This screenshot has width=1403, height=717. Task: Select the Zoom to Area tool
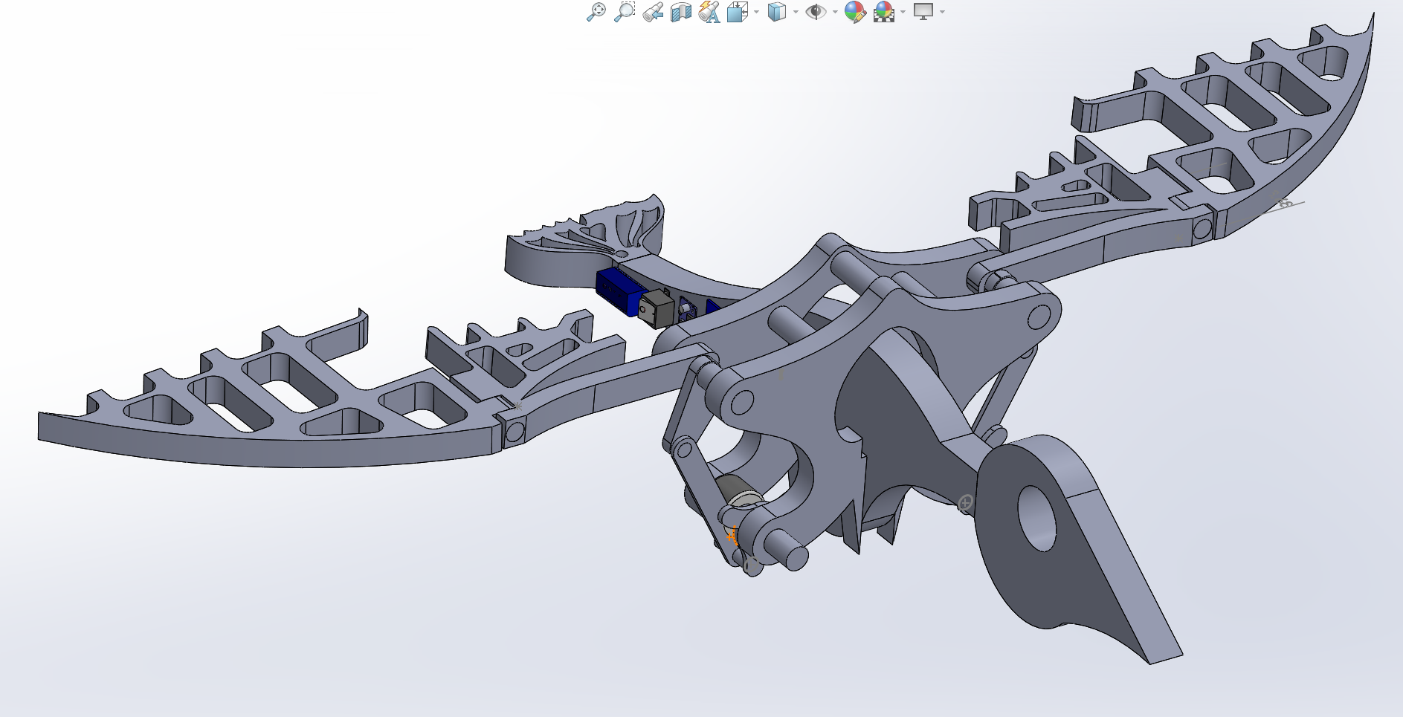click(x=624, y=12)
